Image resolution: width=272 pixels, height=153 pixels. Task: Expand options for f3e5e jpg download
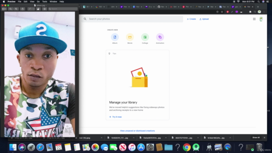[x=166, y=138]
